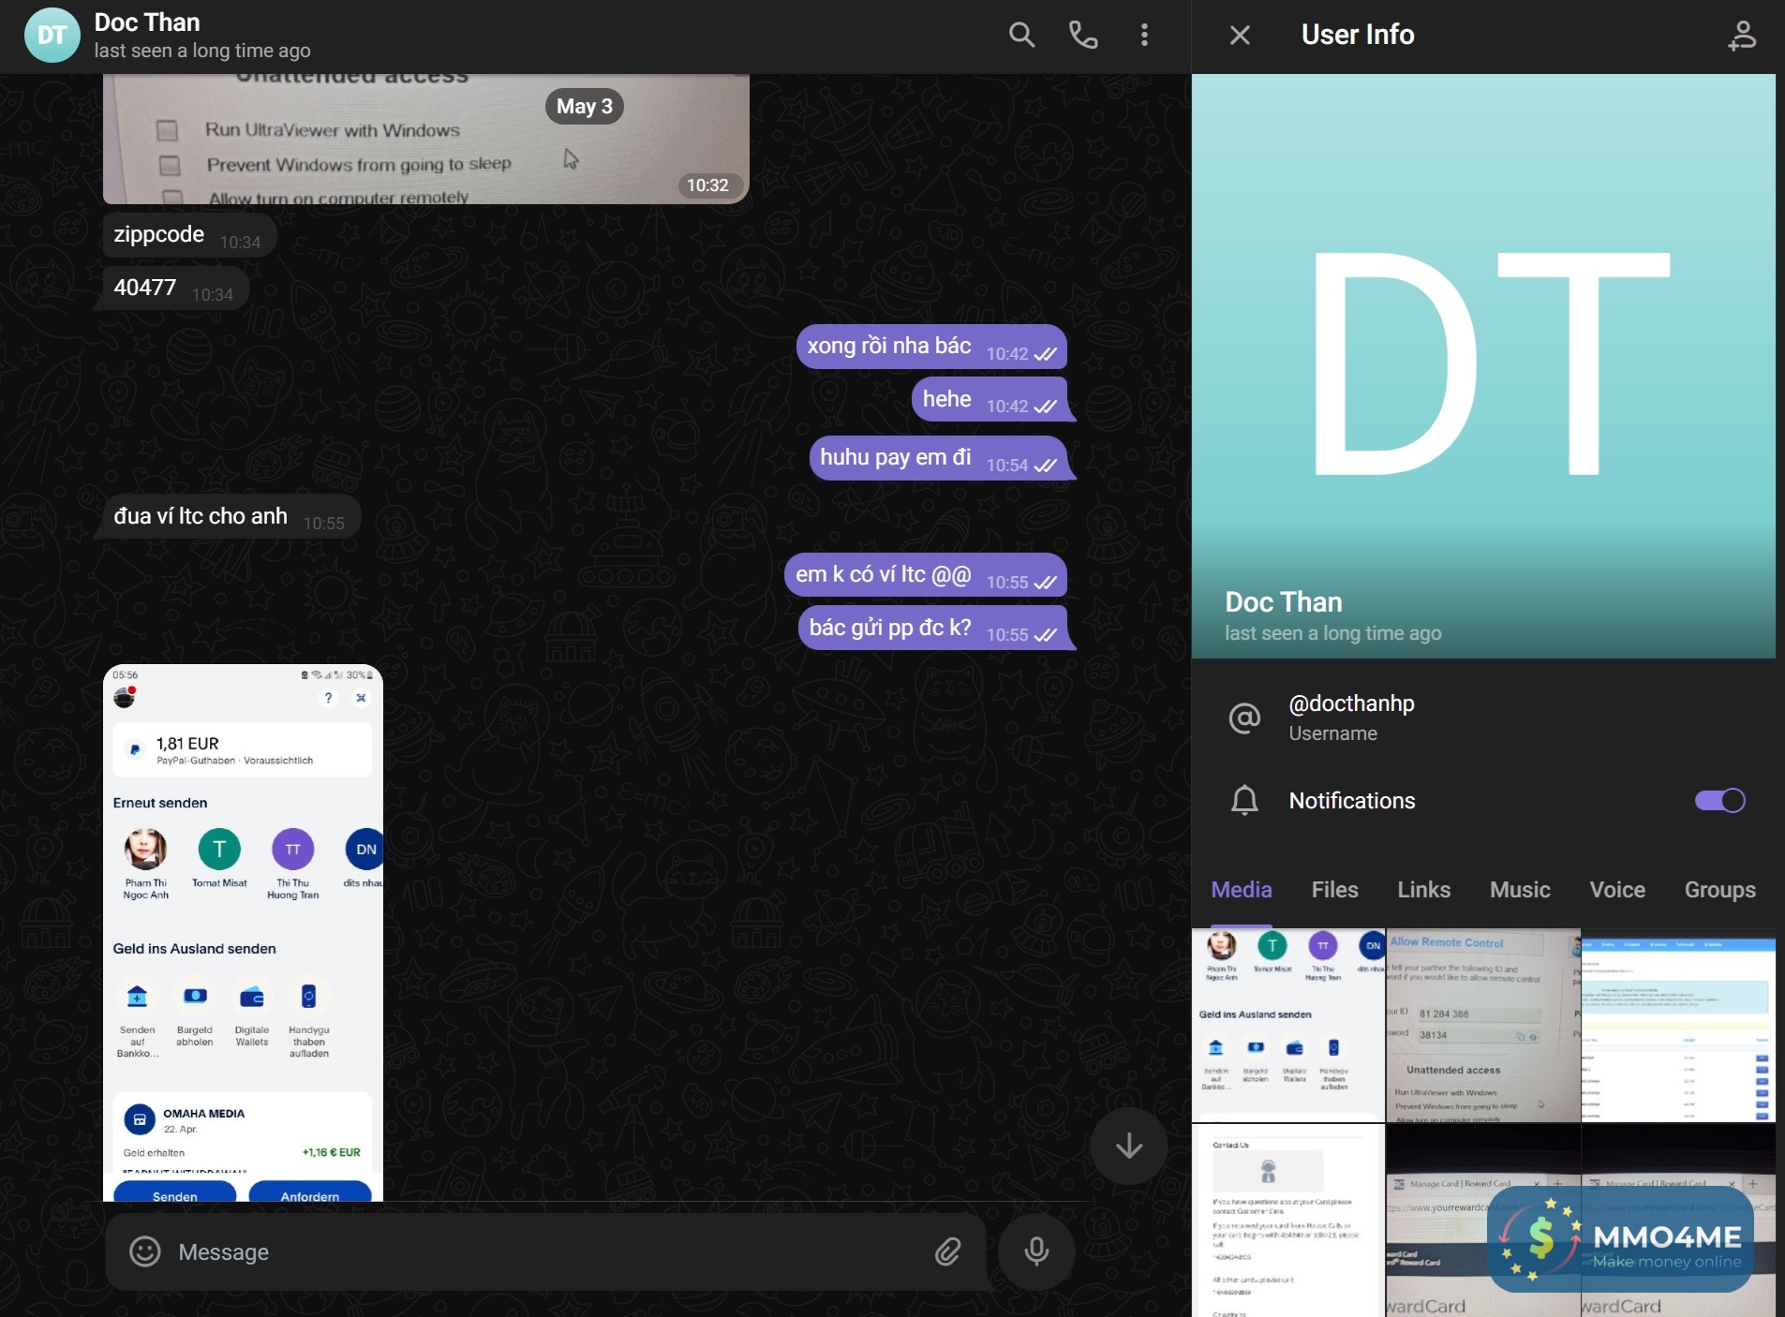Start a voice call with Doc Than
The width and height of the screenshot is (1785, 1317).
pyautogui.click(x=1083, y=36)
